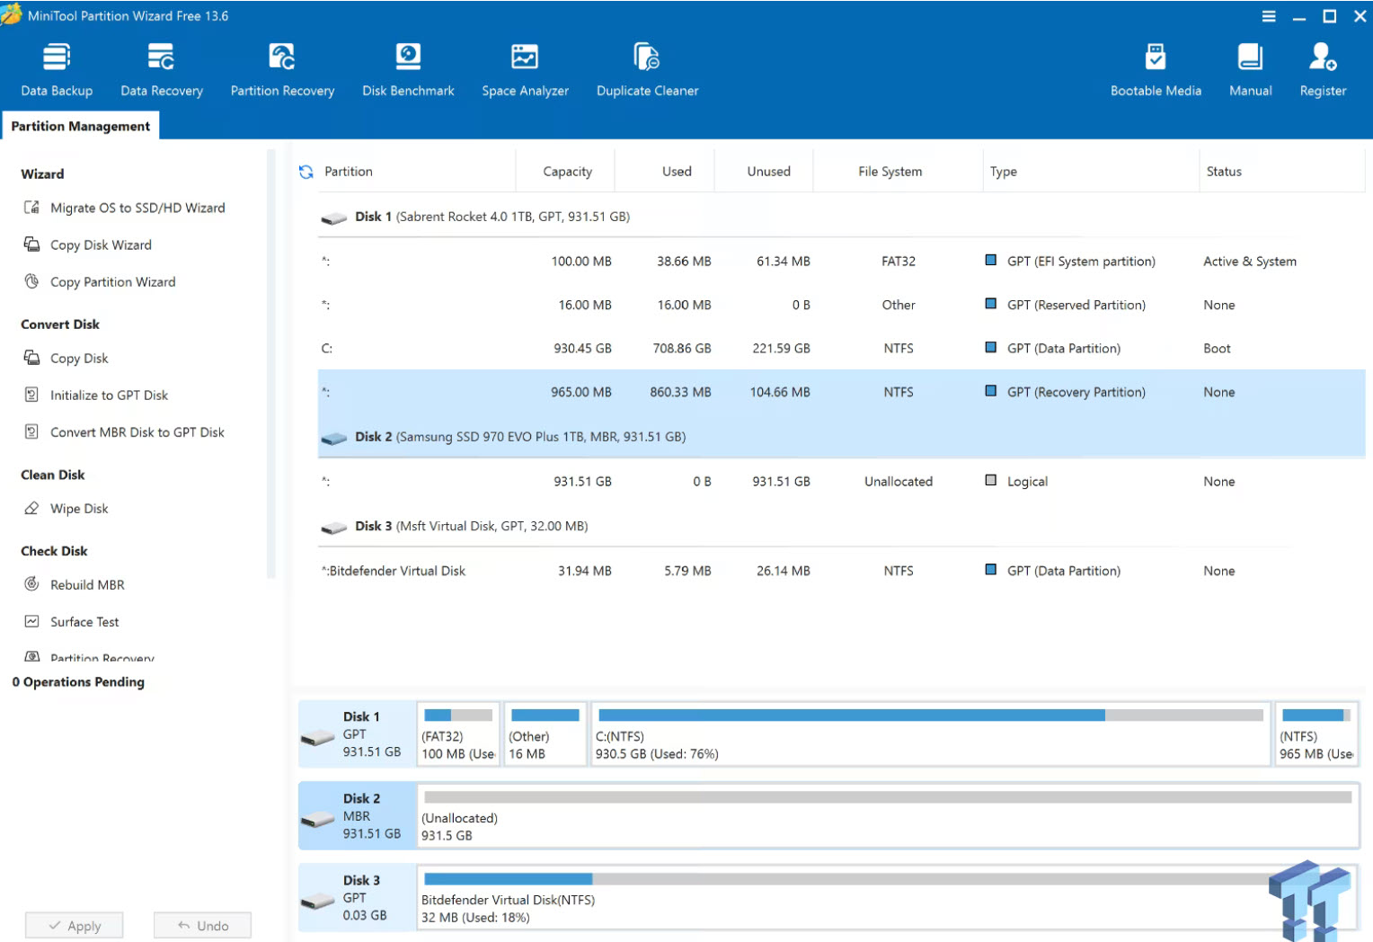
Task: Select the Disk 3 drive icon in list
Action: click(334, 528)
